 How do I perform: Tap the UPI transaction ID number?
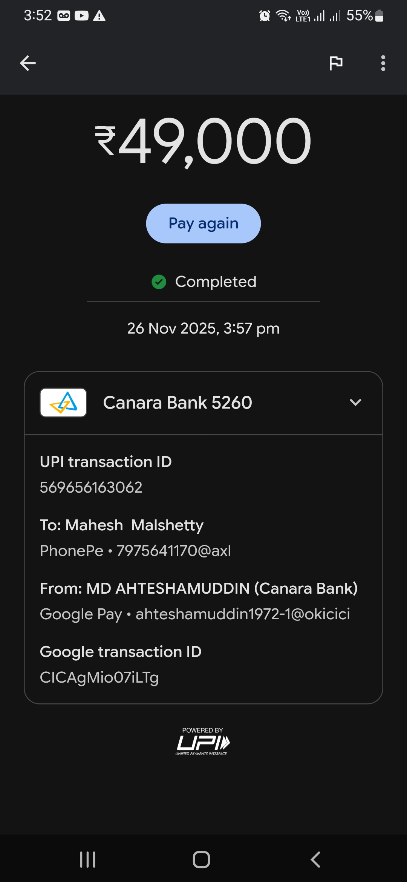click(91, 487)
